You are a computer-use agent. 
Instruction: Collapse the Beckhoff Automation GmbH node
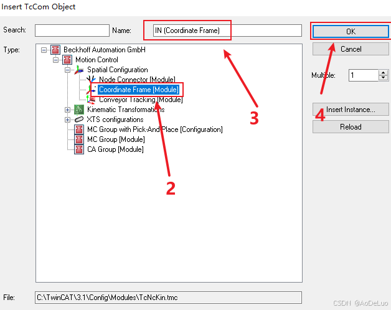[44, 50]
